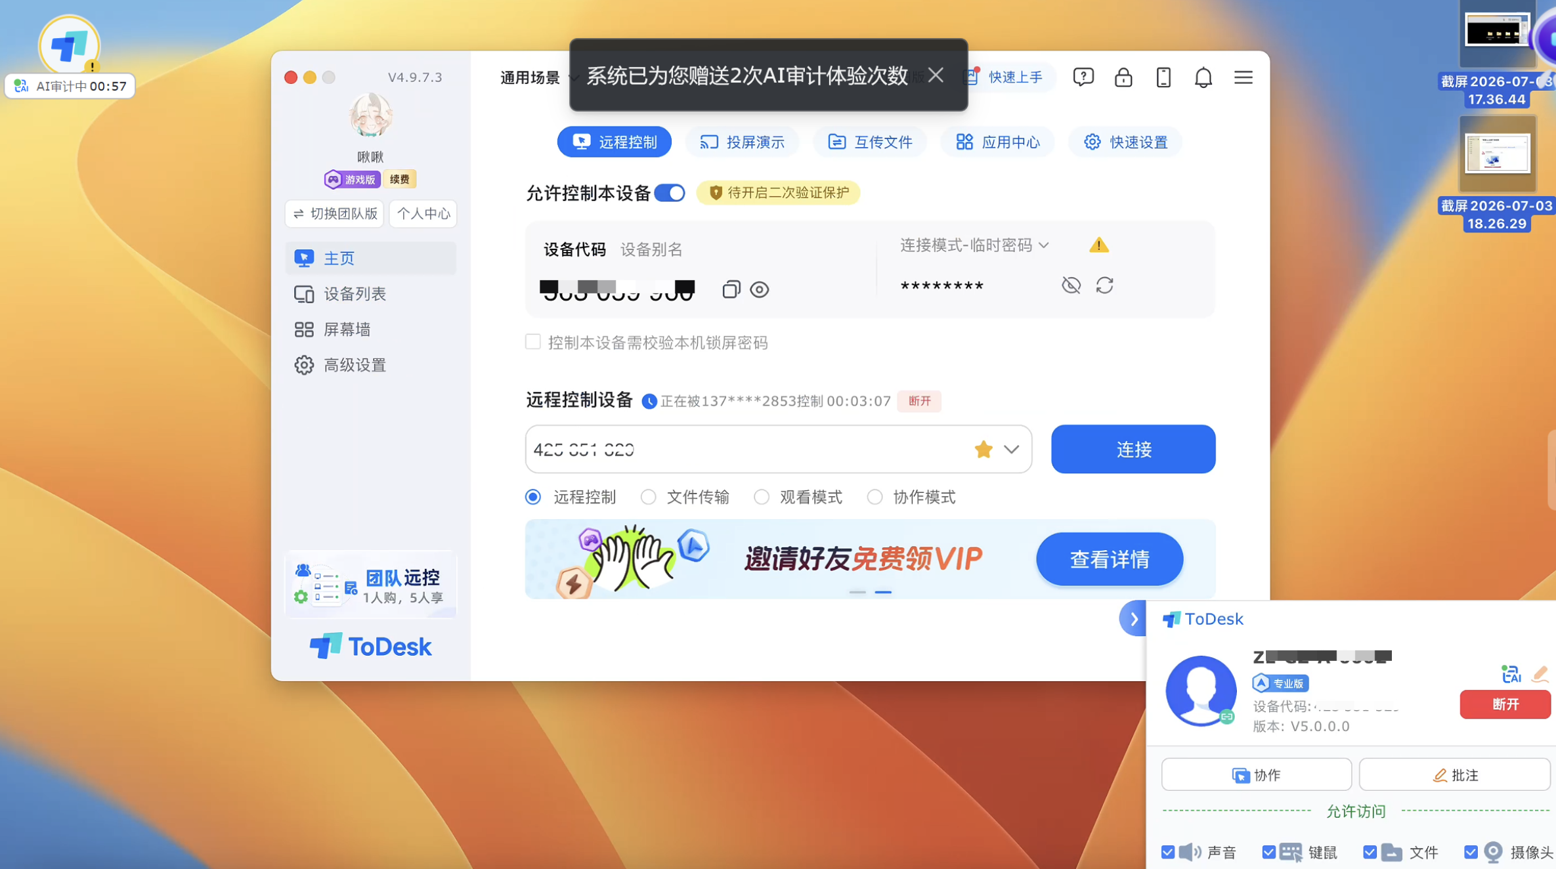
Task: Open the 通用场景 scene dropdown
Action: (538, 77)
